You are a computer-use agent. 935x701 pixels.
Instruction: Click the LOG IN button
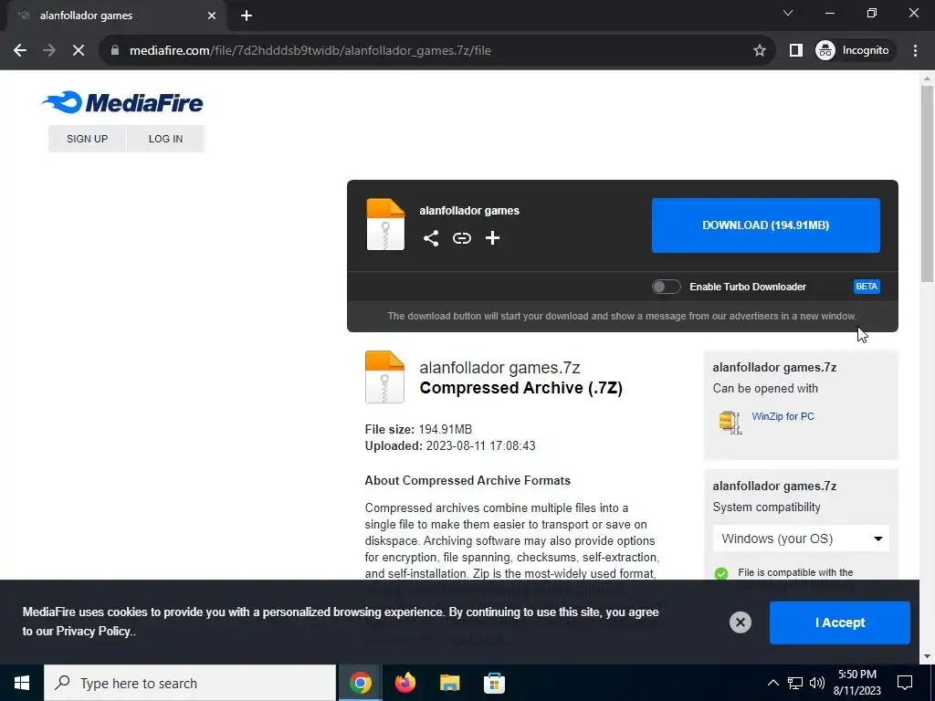pyautogui.click(x=165, y=139)
